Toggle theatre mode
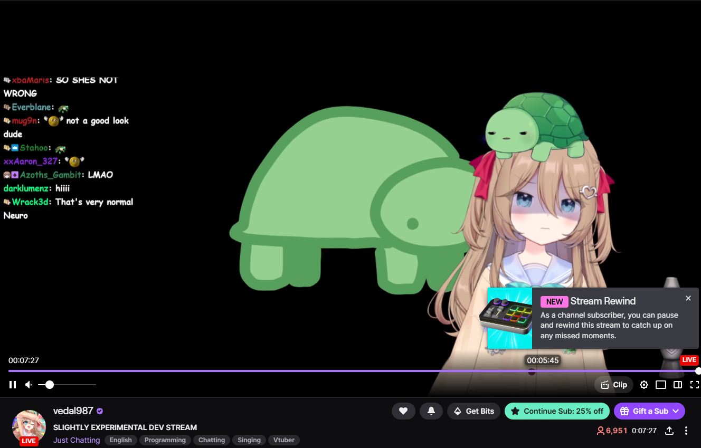The image size is (701, 448). [x=661, y=385]
